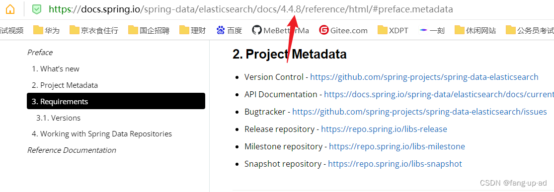The image size is (554, 192).
Task: Open 'Working with Spring Data Repositories' section
Action: pyautogui.click(x=102, y=134)
